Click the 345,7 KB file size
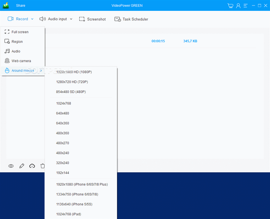Viewport: 270px width, 219px height. click(190, 41)
